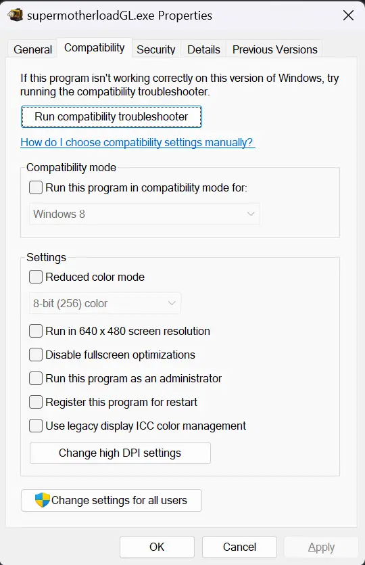Image resolution: width=365 pixels, height=565 pixels.
Task: Enable Run this program in compatibility mode
Action: [36, 187]
